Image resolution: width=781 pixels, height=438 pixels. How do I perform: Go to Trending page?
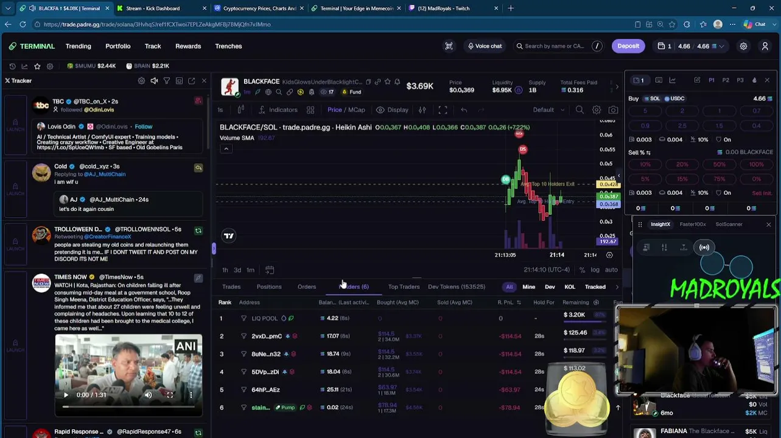79,46
